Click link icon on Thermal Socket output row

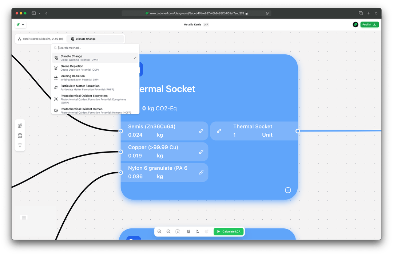(x=219, y=131)
